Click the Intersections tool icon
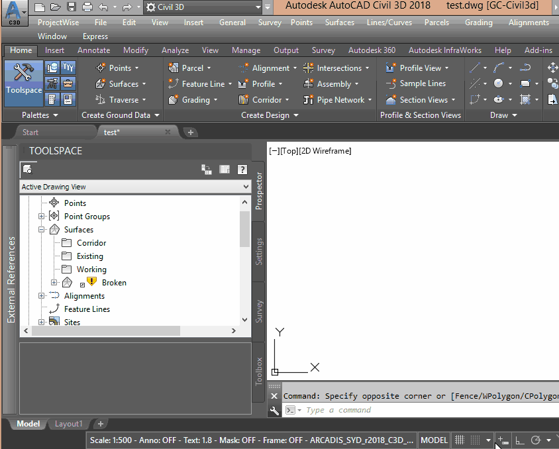This screenshot has height=449, width=559. pos(309,68)
